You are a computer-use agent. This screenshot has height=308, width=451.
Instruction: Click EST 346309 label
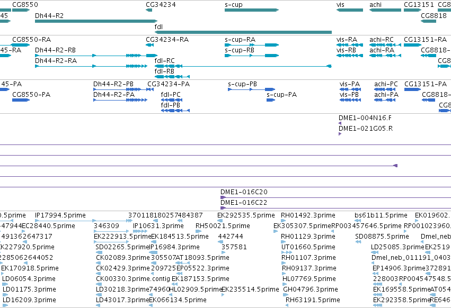tap(107, 226)
